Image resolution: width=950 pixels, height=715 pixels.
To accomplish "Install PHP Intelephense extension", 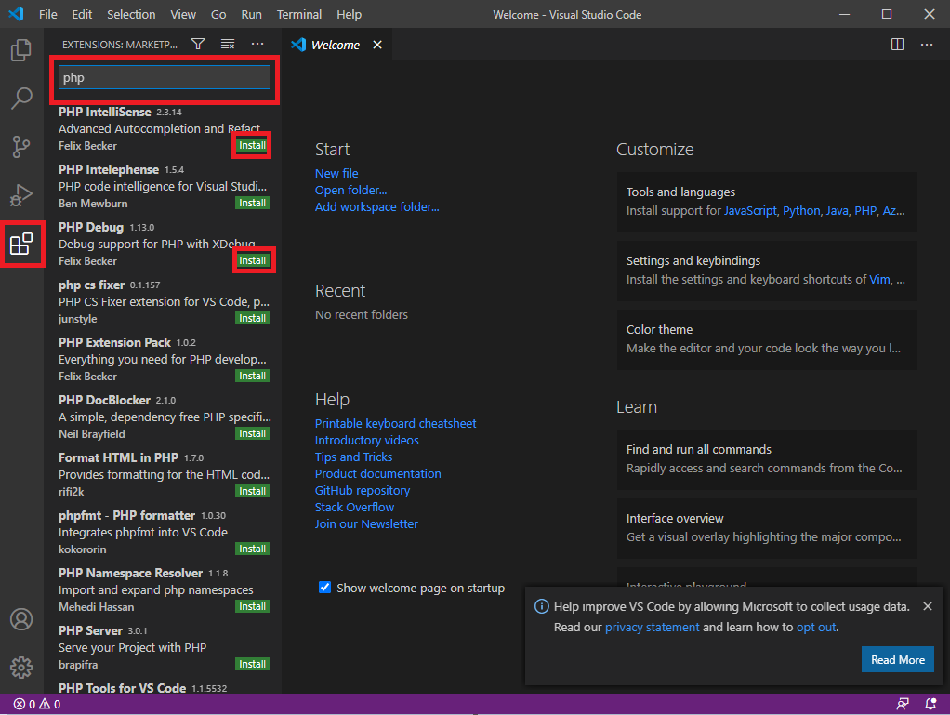I will tap(252, 203).
